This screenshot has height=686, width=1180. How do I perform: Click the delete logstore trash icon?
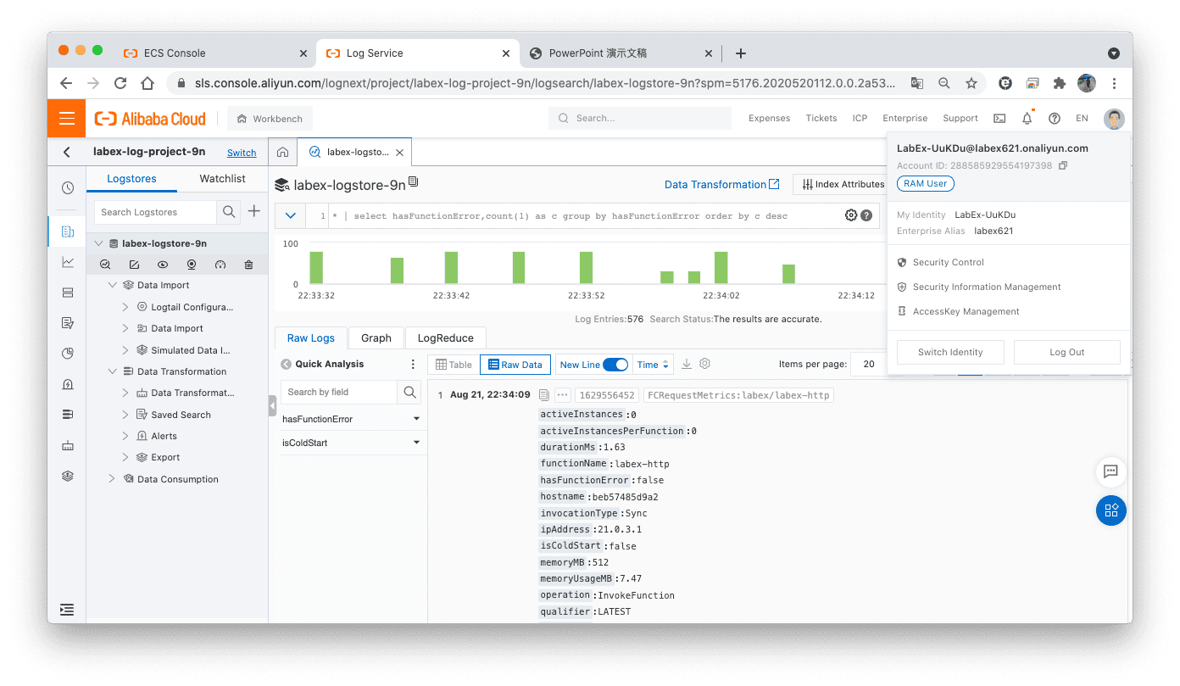(x=248, y=265)
